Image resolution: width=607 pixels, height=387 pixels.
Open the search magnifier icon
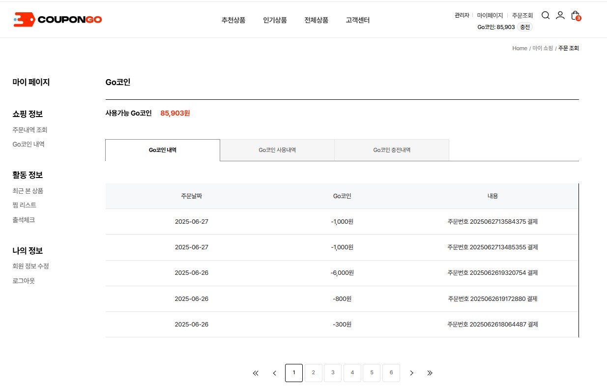tap(546, 15)
